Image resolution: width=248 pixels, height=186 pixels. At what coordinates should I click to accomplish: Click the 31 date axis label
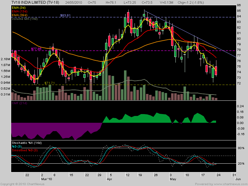pos(234,175)
